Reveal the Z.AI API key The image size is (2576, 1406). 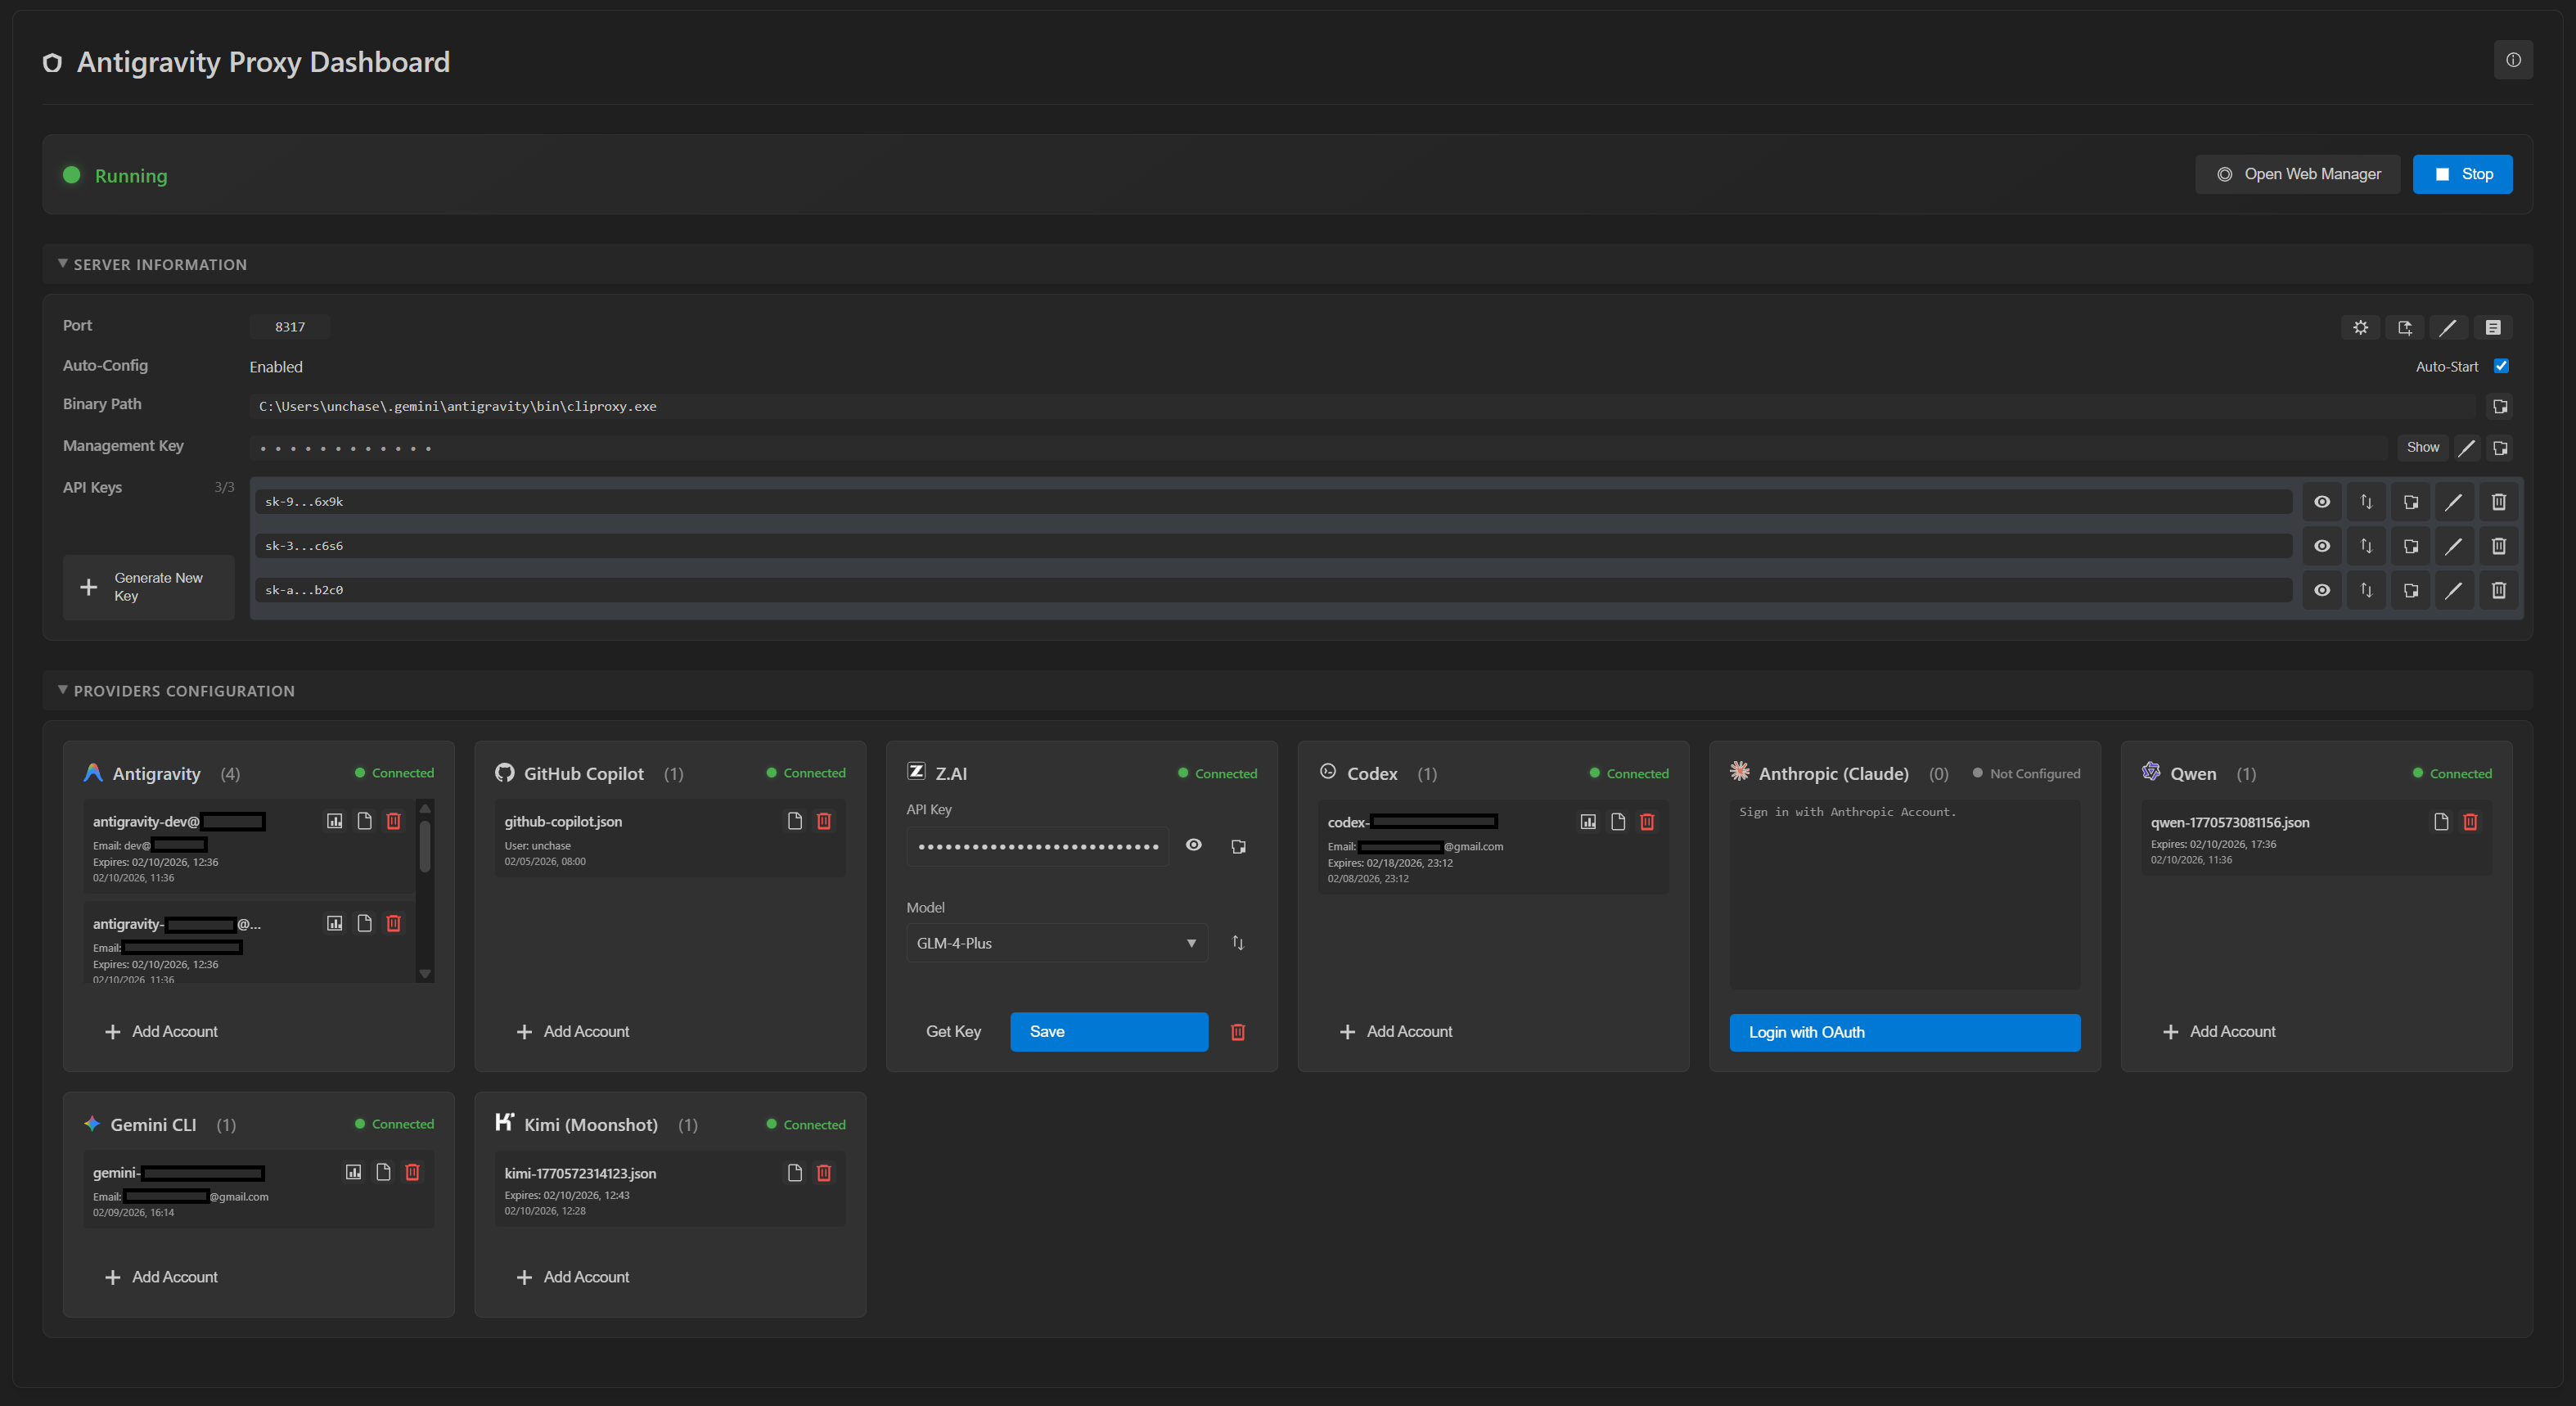(x=1194, y=845)
